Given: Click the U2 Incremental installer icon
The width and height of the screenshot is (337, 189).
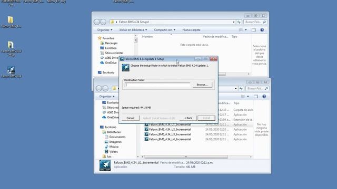Looking at the screenshot, I should pyautogui.click(x=146, y=130).
